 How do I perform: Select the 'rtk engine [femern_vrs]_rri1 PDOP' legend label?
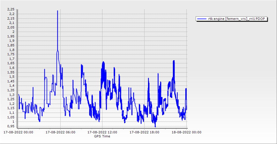point(238,19)
